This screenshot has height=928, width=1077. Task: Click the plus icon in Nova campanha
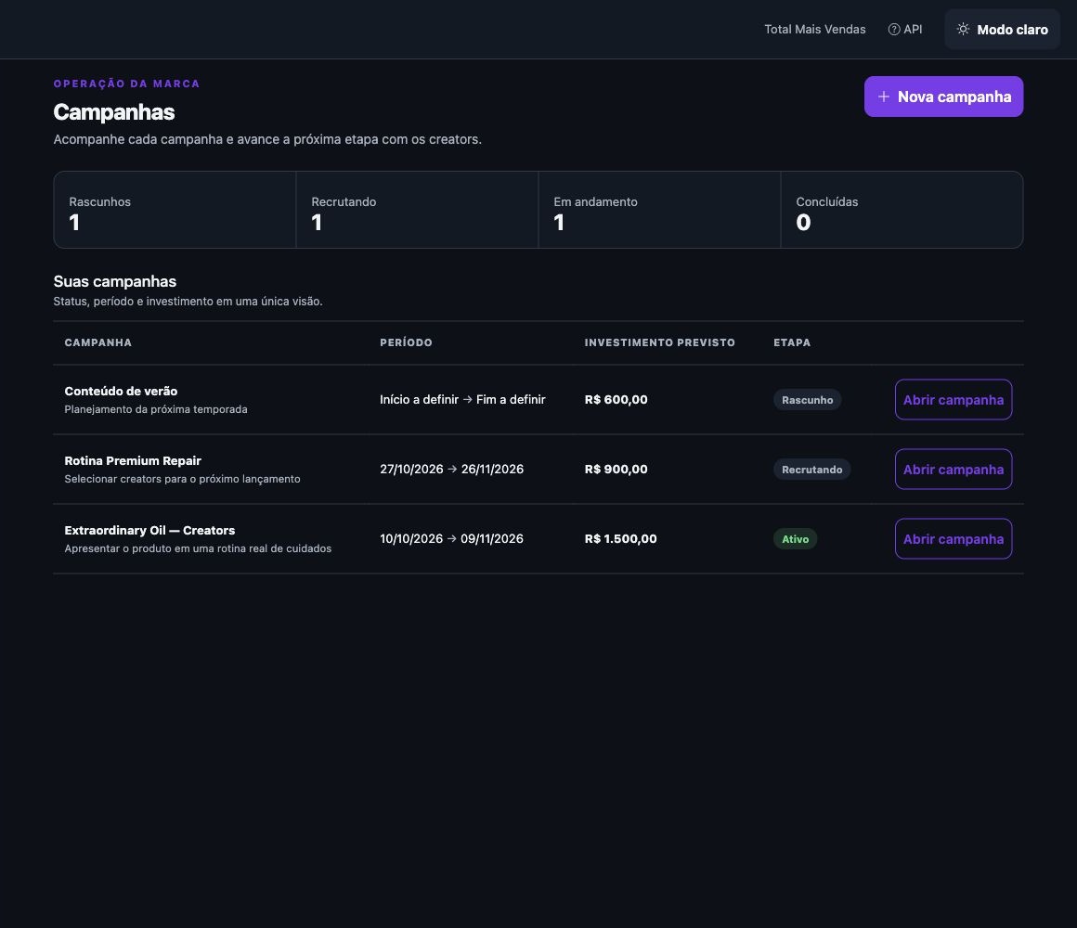coord(883,97)
